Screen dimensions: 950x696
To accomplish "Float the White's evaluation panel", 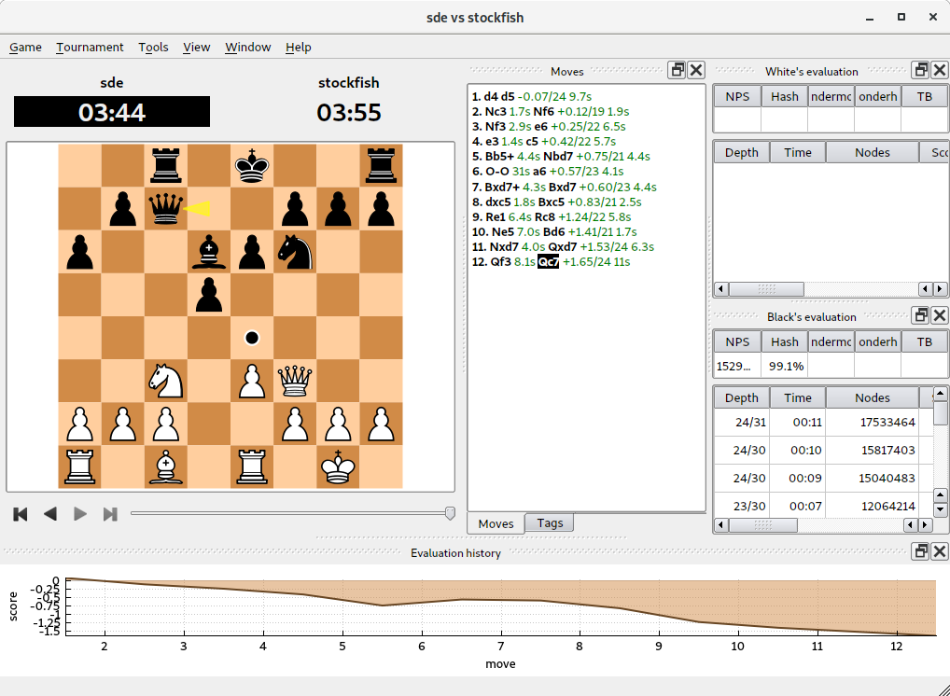I will 921,70.
